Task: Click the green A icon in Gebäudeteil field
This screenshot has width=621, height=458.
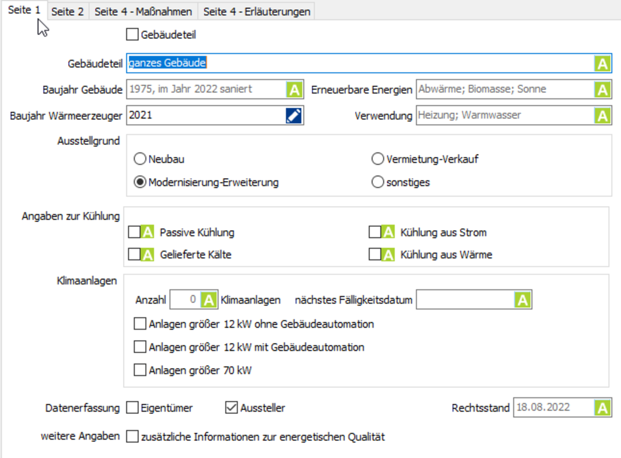Action: 602,64
